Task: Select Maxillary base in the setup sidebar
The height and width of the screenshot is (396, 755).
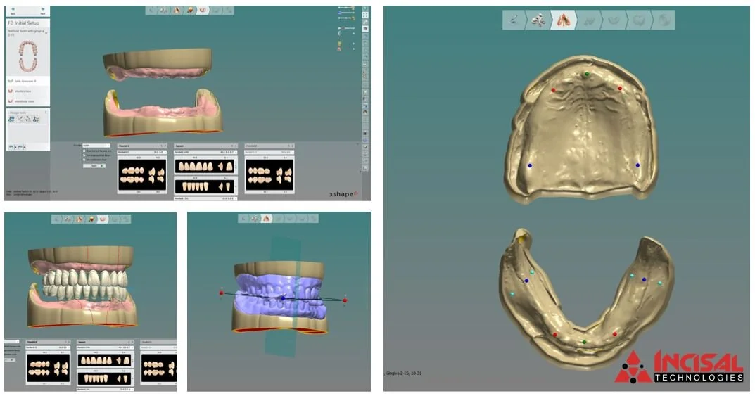Action: (x=27, y=91)
